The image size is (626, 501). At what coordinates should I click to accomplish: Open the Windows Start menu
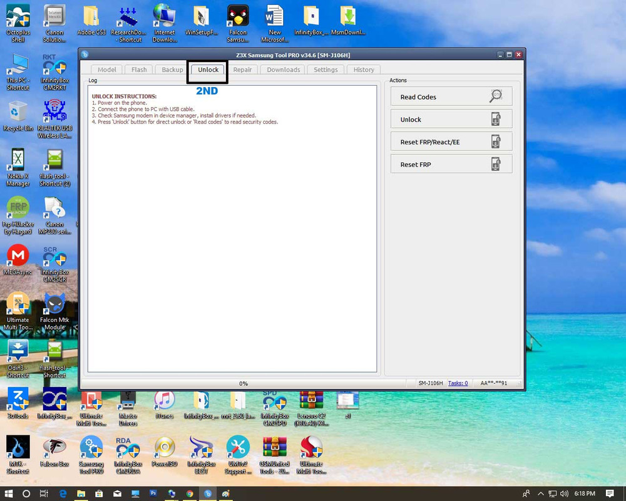(x=8, y=493)
